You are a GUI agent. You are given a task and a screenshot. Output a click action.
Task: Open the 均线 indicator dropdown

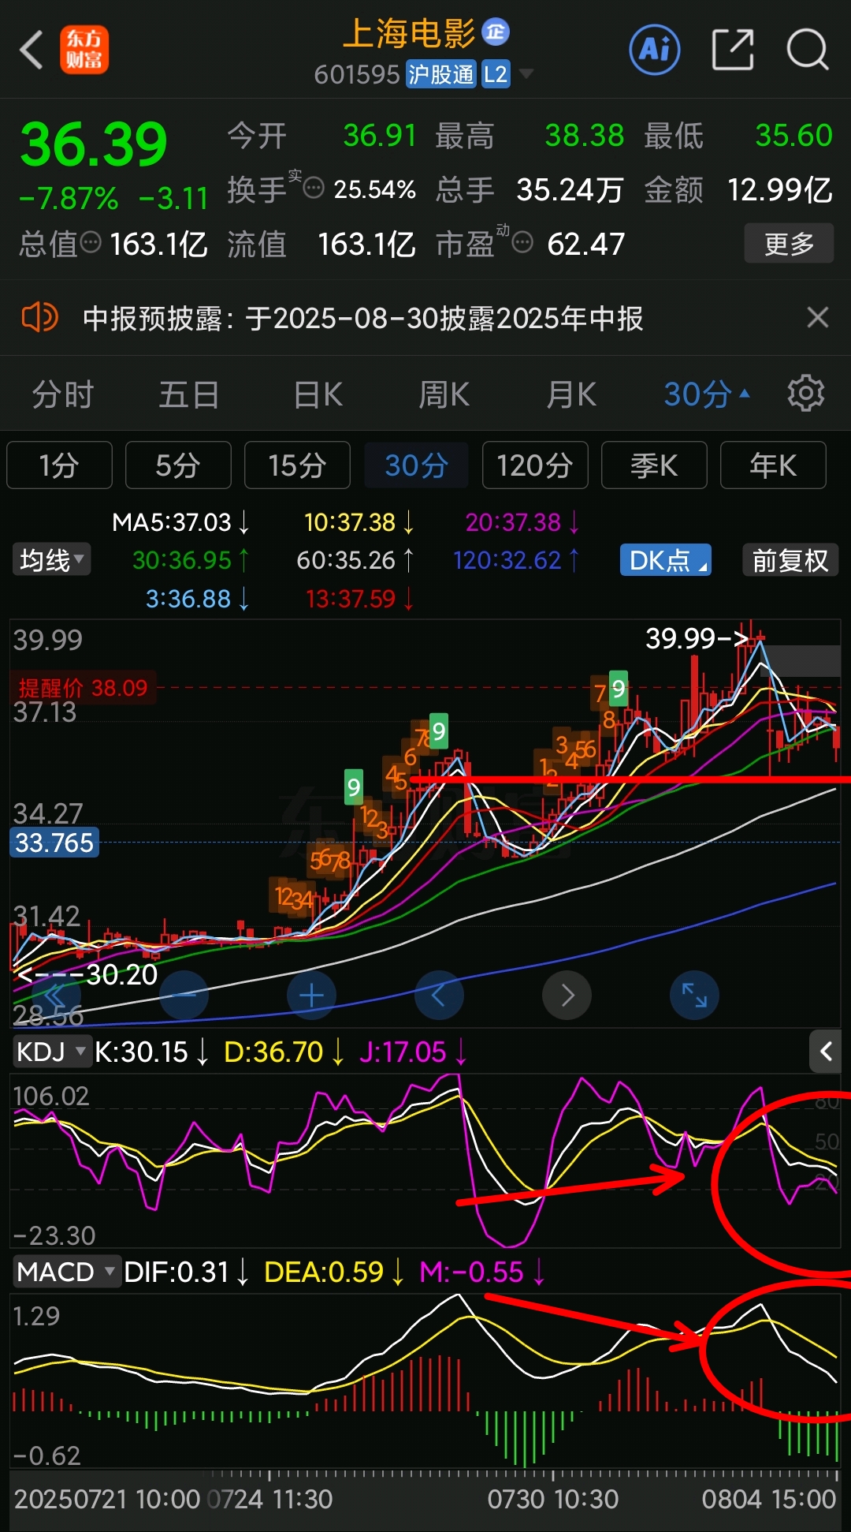pos(51,560)
